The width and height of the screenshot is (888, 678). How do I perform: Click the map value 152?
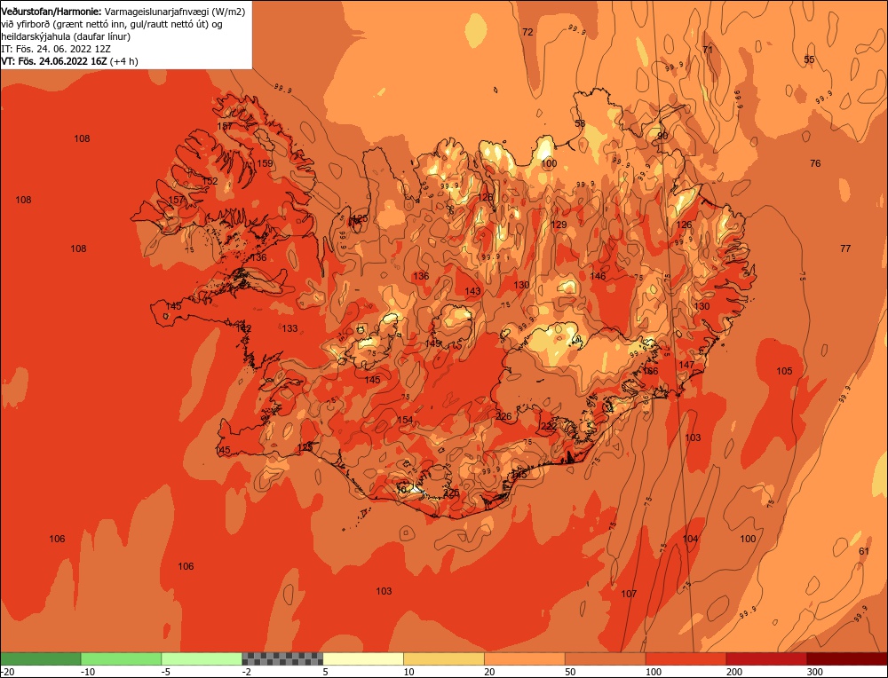tap(210, 181)
